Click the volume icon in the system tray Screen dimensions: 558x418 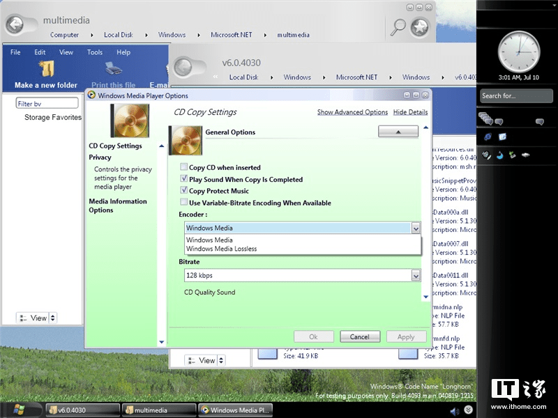pyautogui.click(x=455, y=410)
